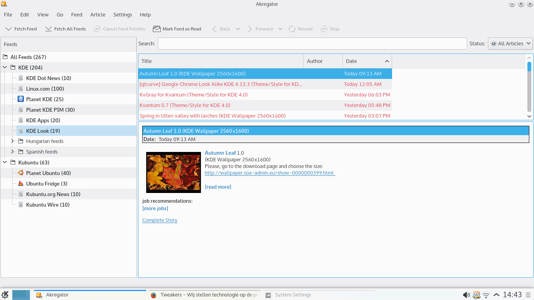This screenshot has width=534, height=300.
Task: Select Planet Ubuntu feed icon
Action: (x=21, y=173)
